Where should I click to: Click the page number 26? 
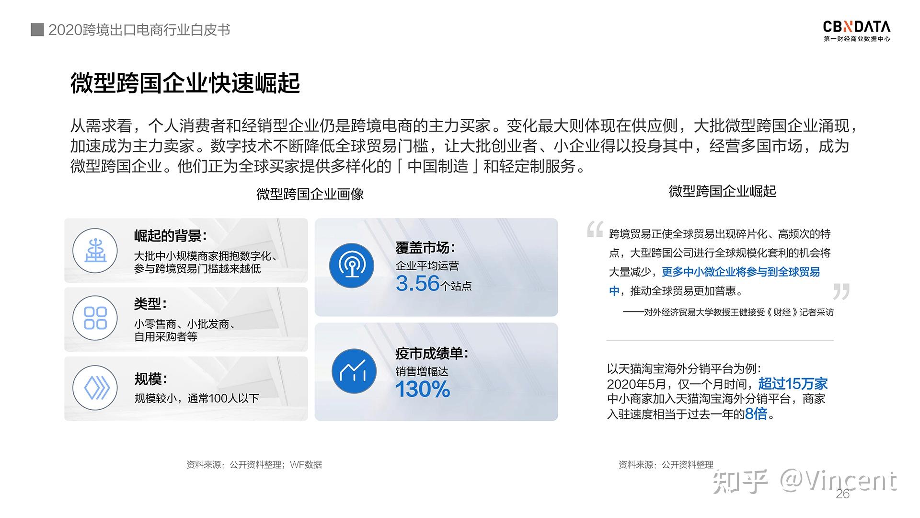(x=842, y=494)
